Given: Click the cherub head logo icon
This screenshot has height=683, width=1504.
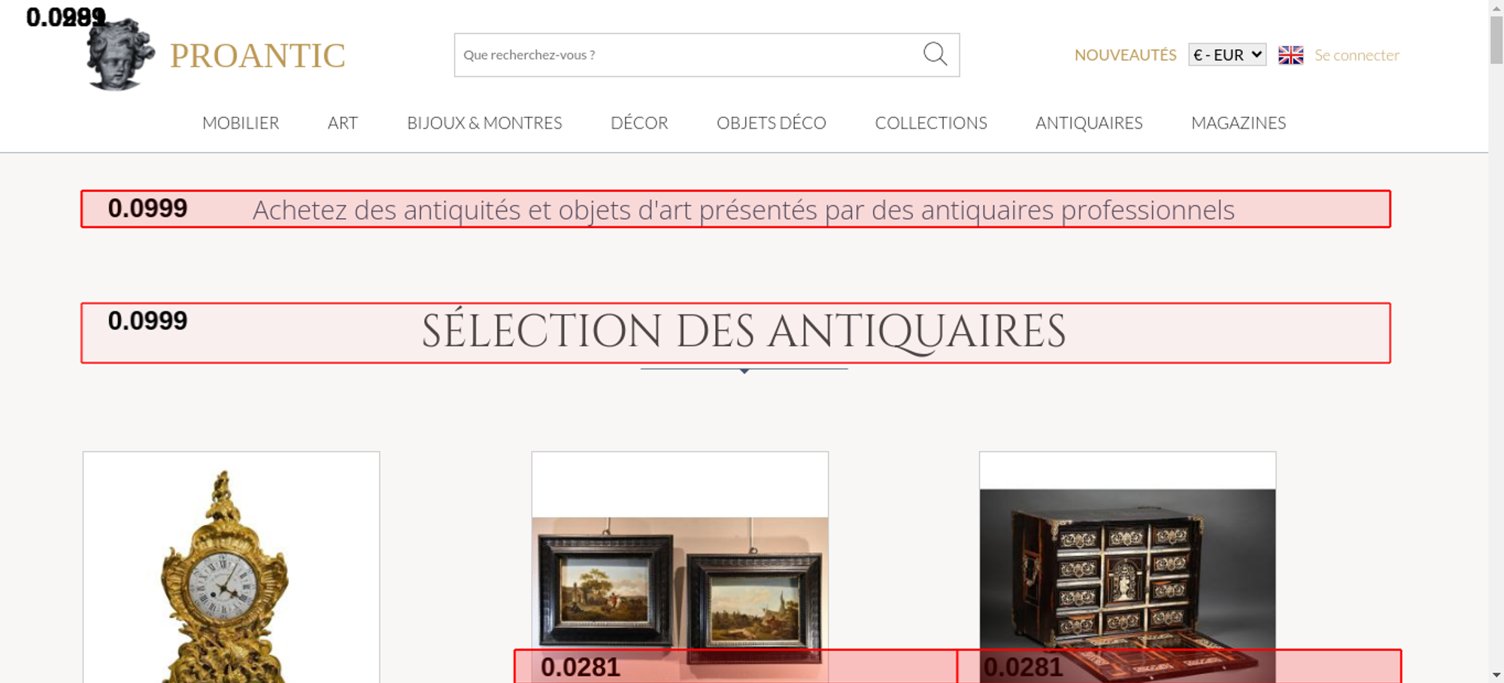Looking at the screenshot, I should click(x=120, y=56).
